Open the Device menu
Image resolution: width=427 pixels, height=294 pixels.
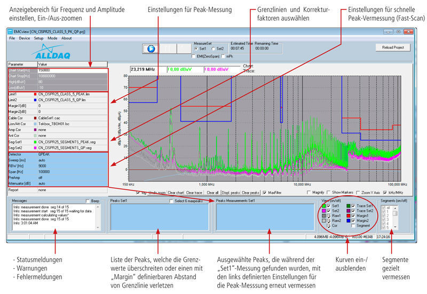[25, 38]
